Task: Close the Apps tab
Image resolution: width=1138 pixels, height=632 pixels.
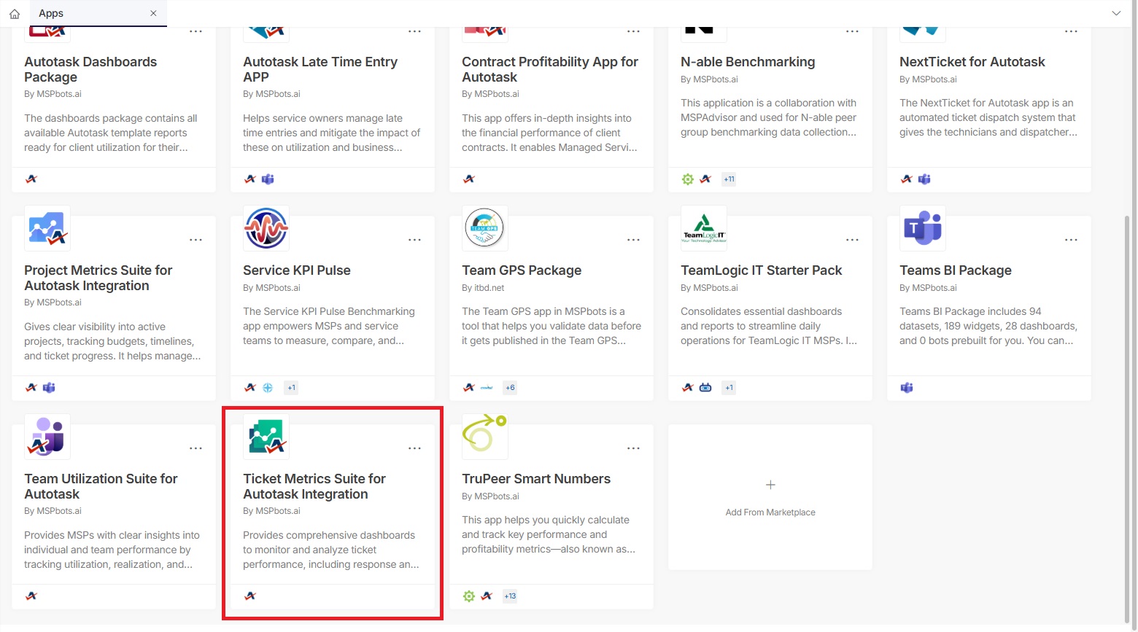Action: tap(153, 13)
